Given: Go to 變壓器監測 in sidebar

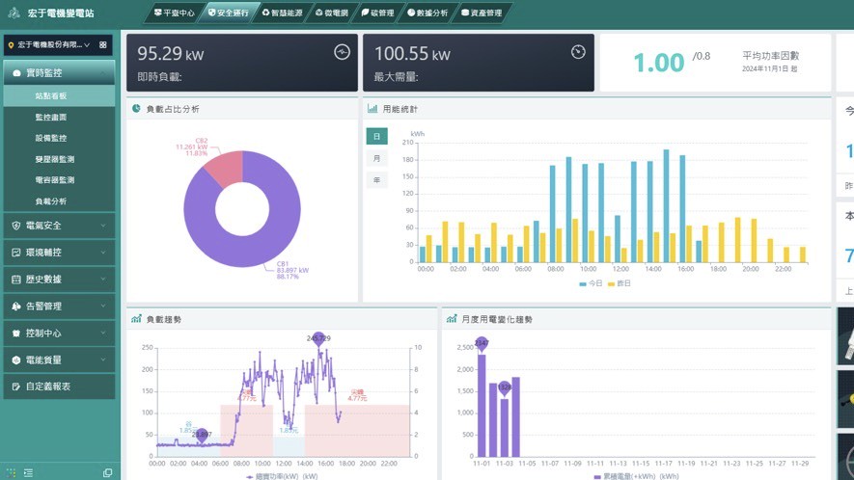Looking at the screenshot, I should pyautogui.click(x=54, y=159).
